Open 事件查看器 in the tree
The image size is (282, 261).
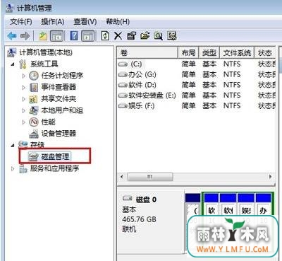[x=59, y=87]
